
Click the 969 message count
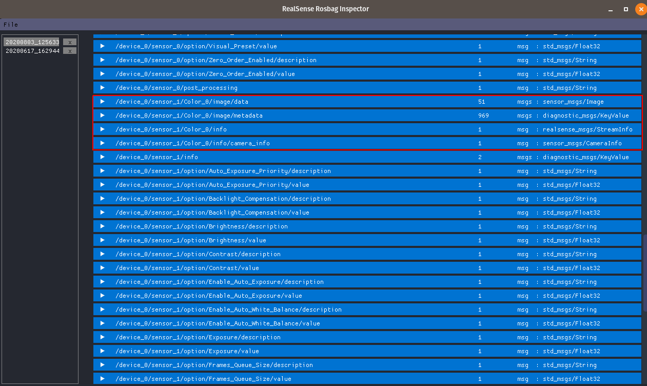point(483,115)
